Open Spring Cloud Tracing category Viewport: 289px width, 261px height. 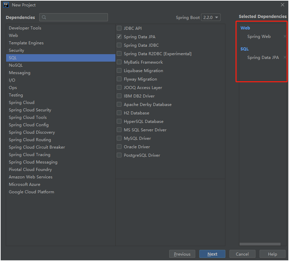click(61, 155)
